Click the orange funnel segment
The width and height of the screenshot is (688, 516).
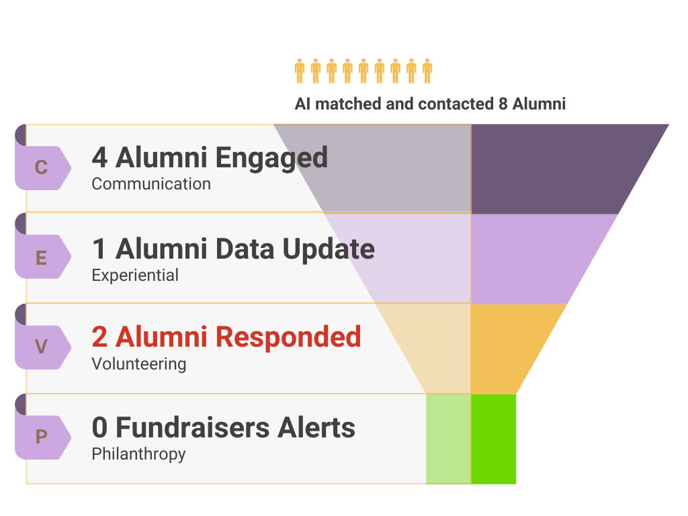504,348
